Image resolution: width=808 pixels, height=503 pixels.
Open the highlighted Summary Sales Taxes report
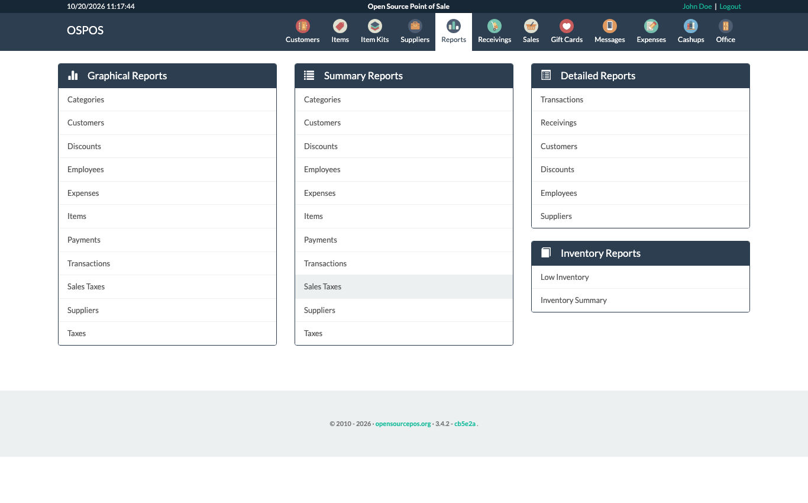[404, 286]
